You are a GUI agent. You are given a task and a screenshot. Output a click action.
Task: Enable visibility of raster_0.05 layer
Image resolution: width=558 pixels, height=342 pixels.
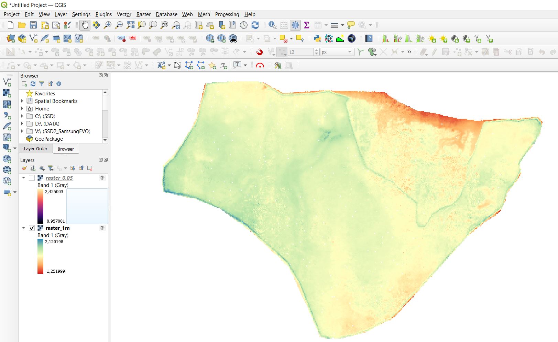tap(32, 178)
